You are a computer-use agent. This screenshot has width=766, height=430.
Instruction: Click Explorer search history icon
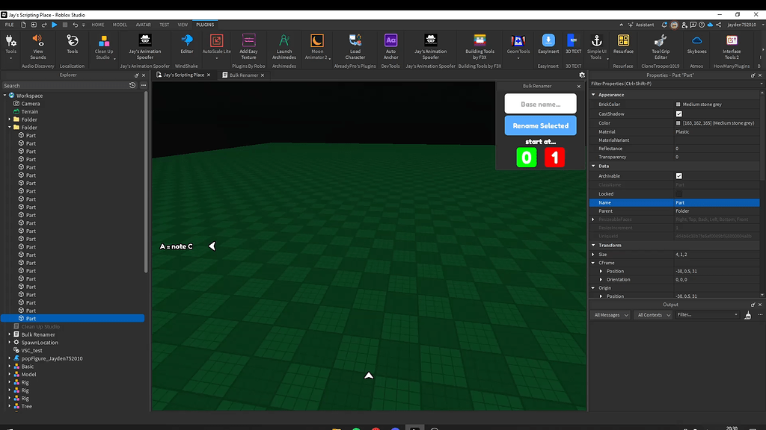click(132, 85)
